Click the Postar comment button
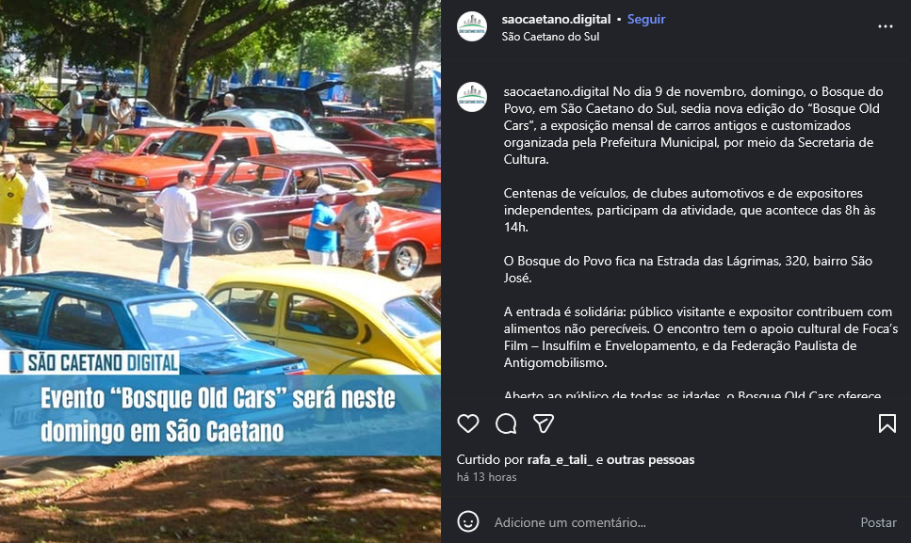Viewport: 911px width, 543px height. (878, 522)
